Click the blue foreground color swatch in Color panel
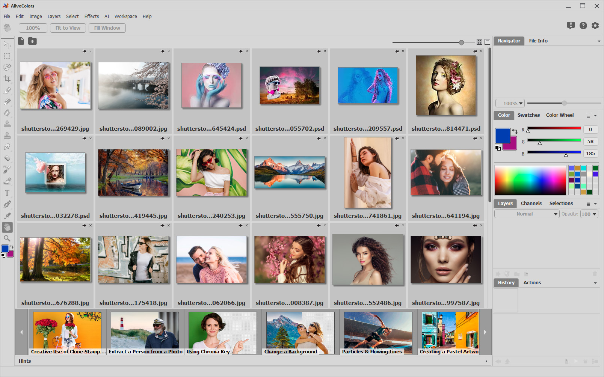Image resolution: width=604 pixels, height=377 pixels. pyautogui.click(x=503, y=136)
